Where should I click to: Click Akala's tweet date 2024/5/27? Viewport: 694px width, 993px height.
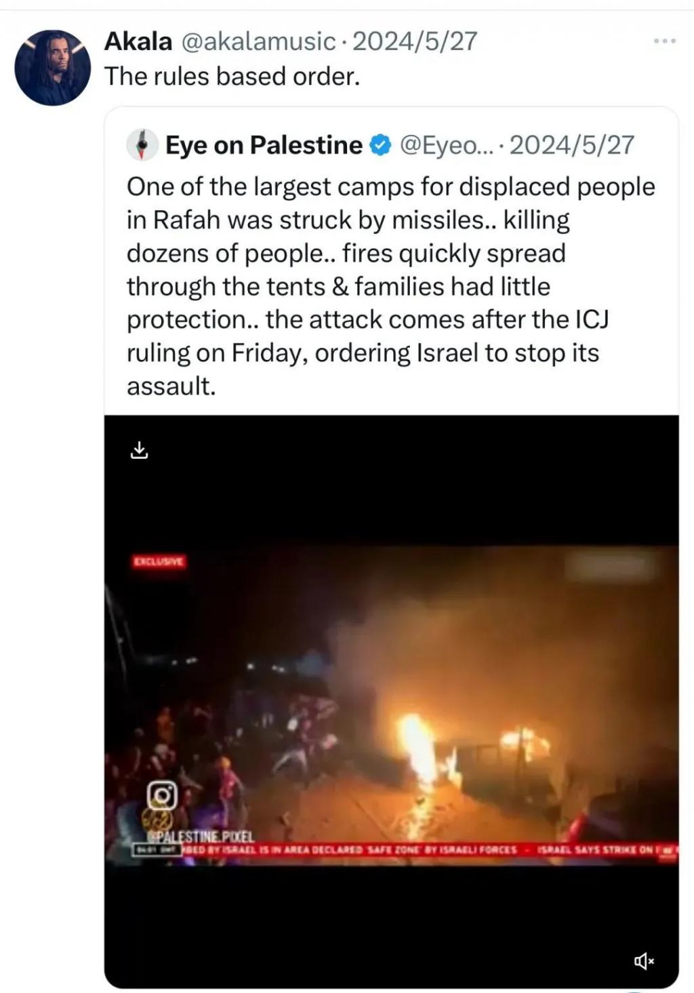coord(415,41)
